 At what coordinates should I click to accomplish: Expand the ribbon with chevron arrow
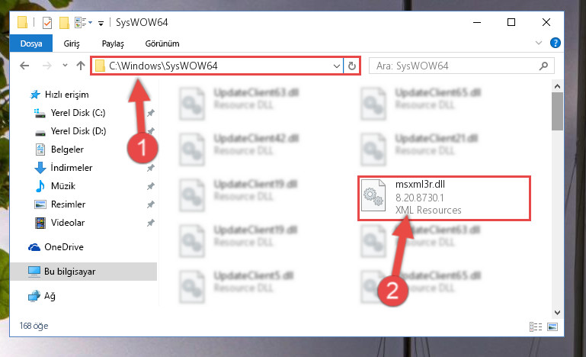pos(539,43)
